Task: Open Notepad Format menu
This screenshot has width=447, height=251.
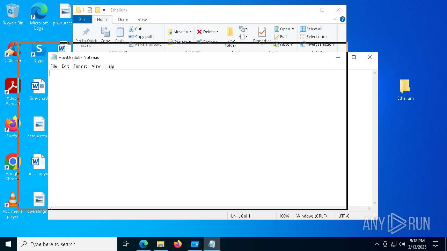Action: 80,66
